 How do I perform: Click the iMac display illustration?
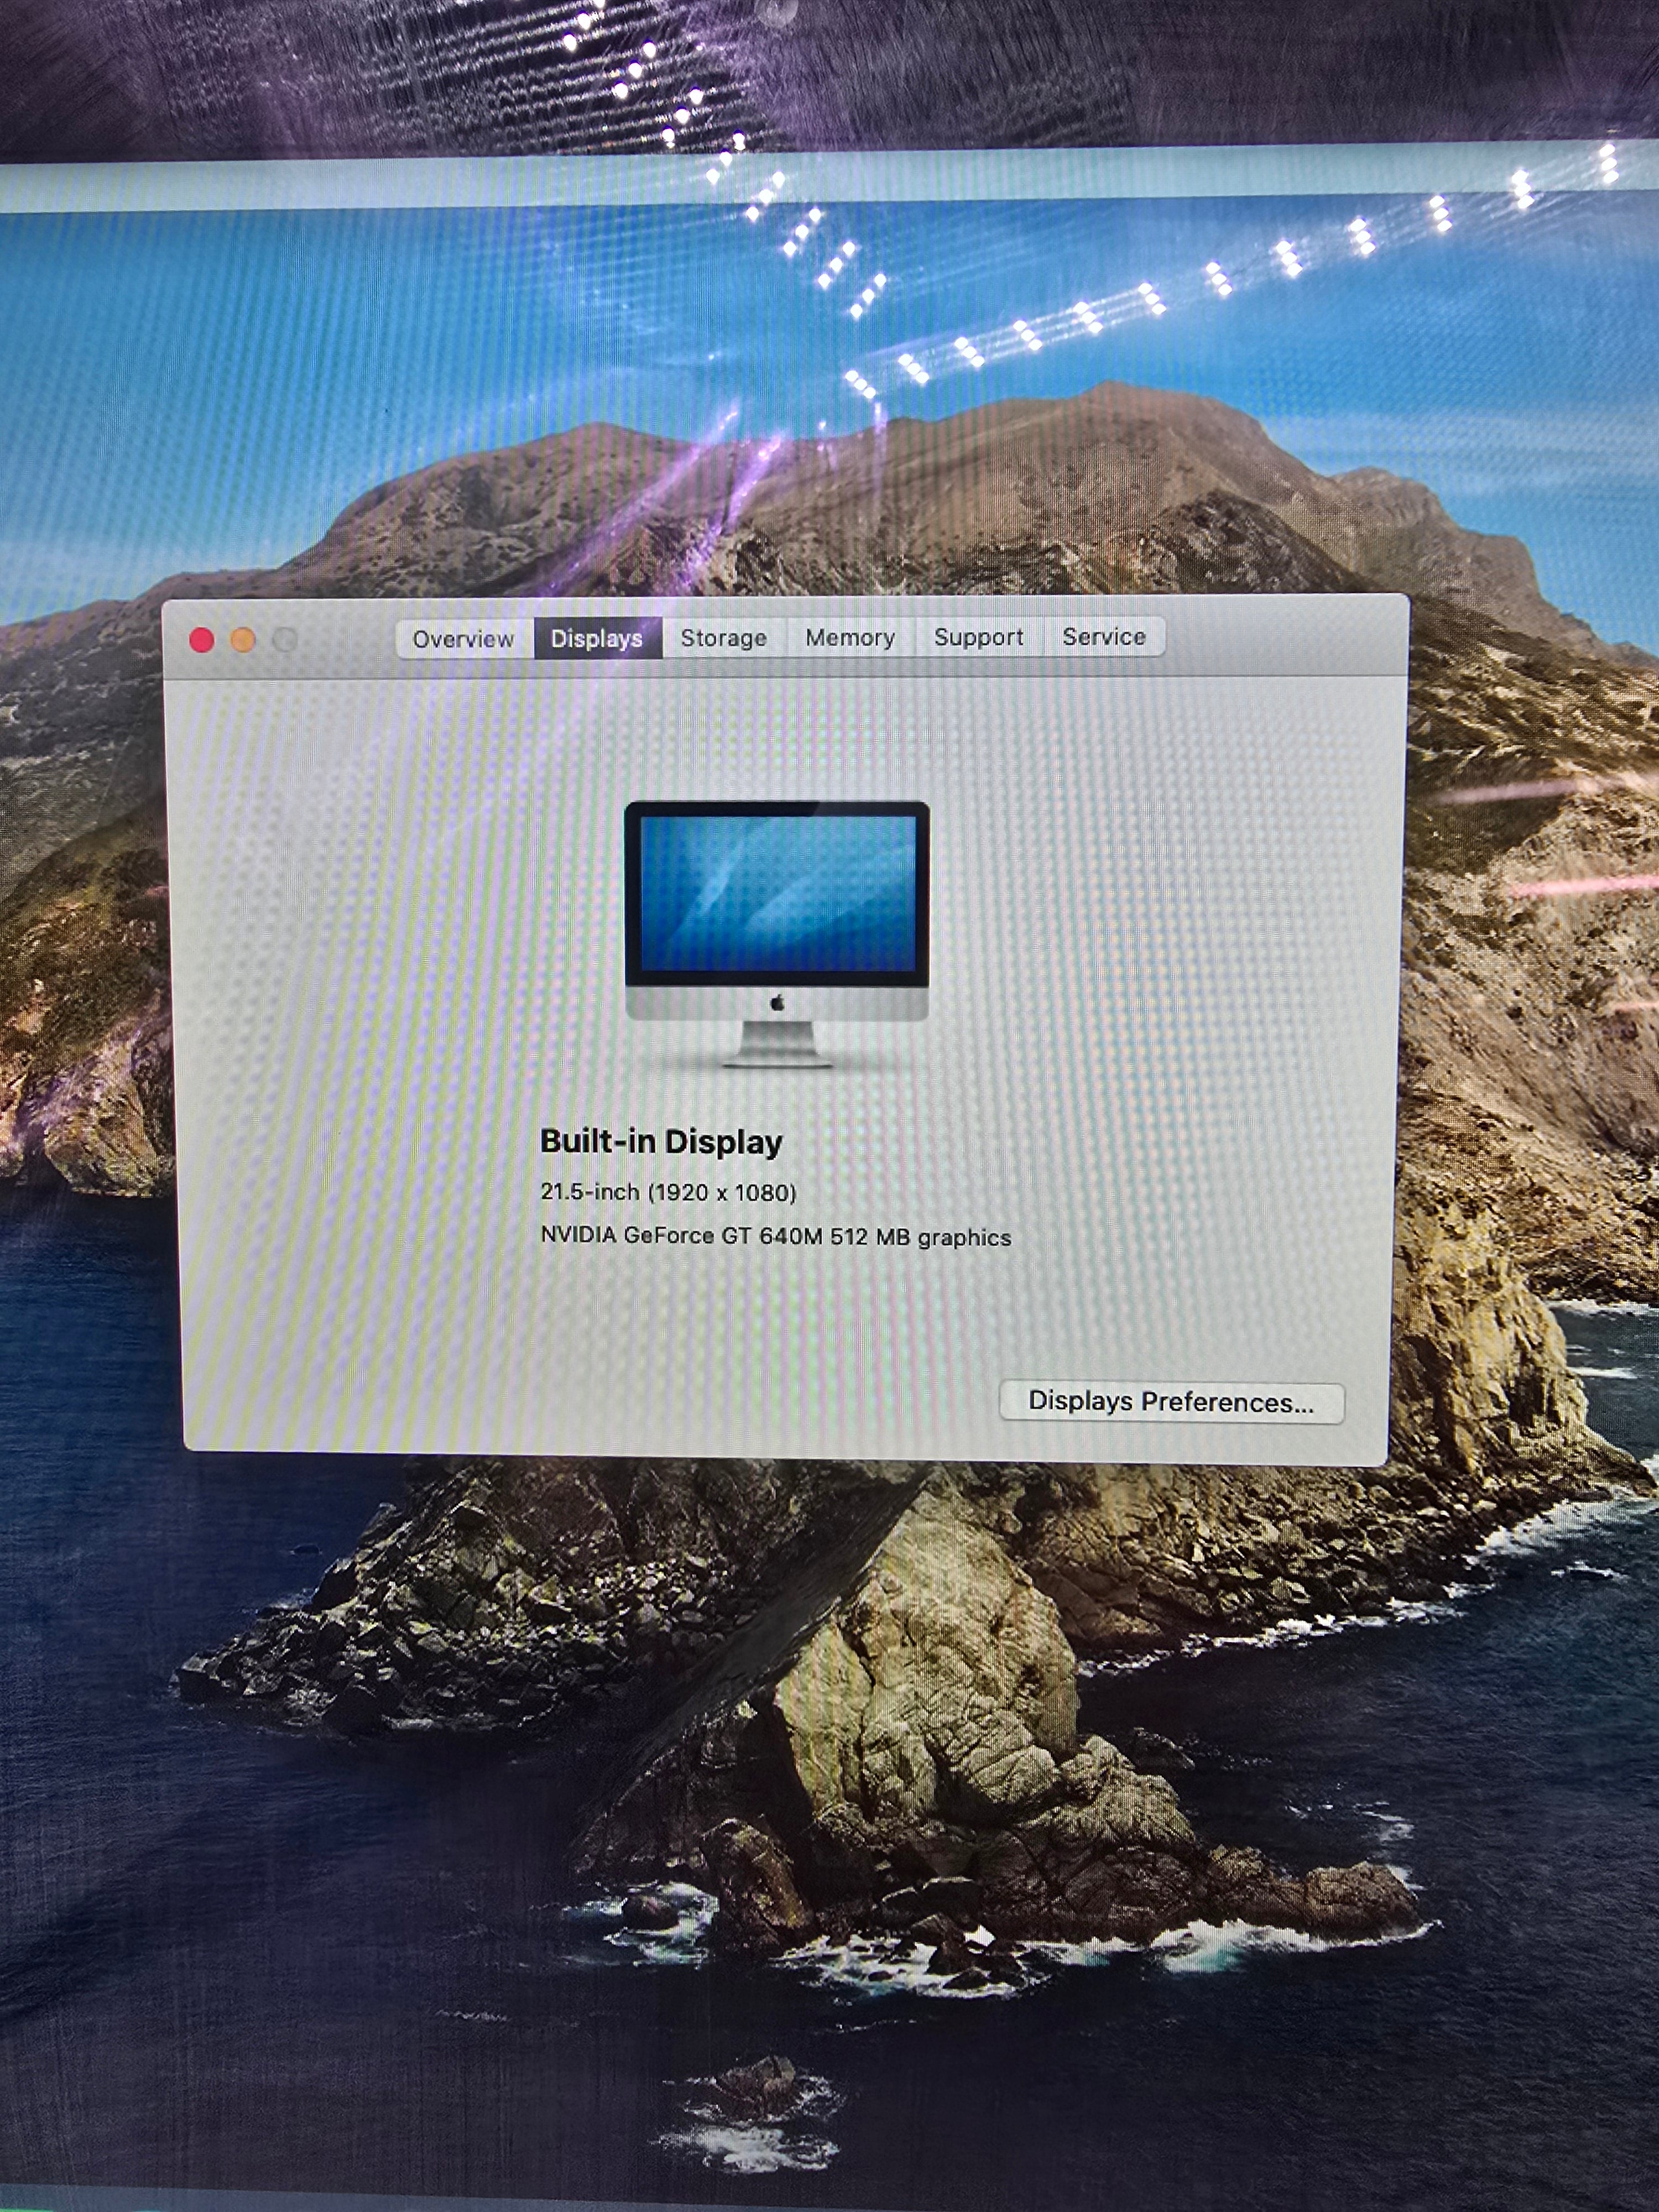tap(777, 934)
